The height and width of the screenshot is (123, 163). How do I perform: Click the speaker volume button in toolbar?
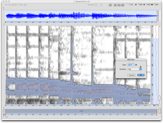click(x=110, y=5)
